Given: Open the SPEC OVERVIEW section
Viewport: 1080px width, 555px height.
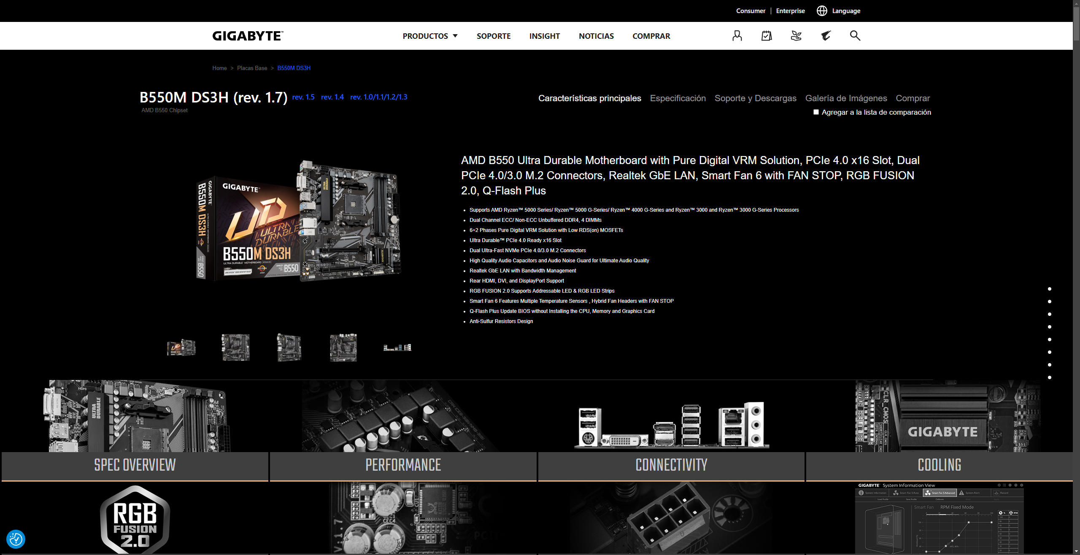Looking at the screenshot, I should point(135,466).
